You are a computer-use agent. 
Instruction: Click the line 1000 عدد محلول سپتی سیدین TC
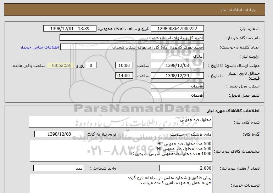(170, 154)
